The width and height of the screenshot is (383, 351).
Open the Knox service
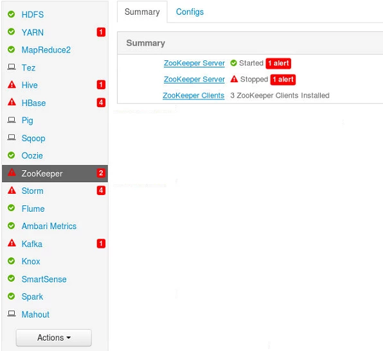click(31, 261)
